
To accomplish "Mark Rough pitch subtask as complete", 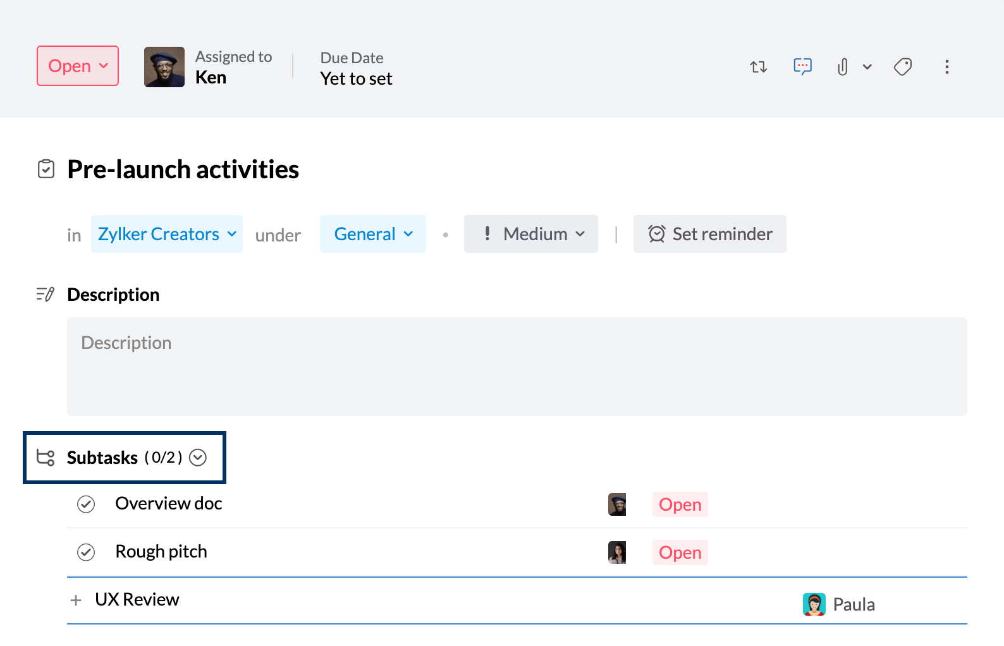I will (86, 552).
